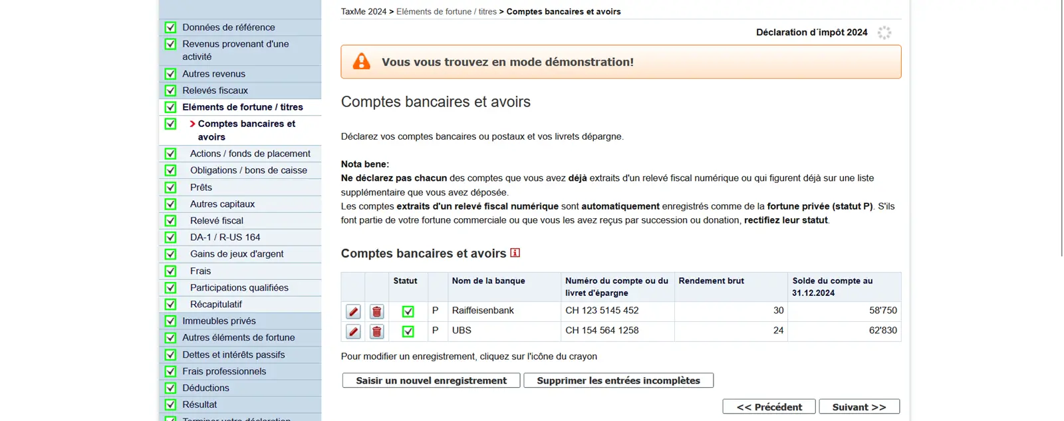Open Actions / fonds de placement page

pos(250,154)
